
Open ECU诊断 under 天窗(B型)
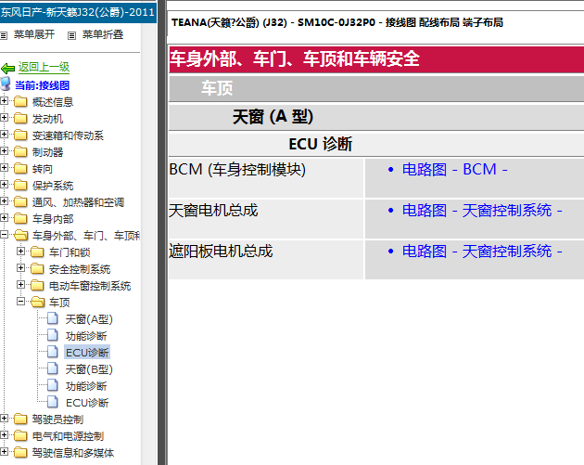click(87, 403)
